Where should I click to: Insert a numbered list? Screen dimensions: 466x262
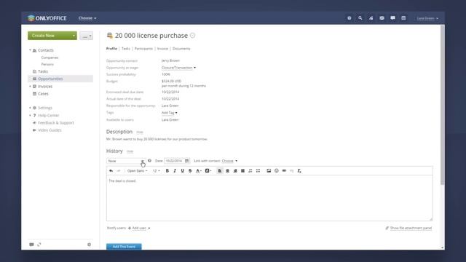pyautogui.click(x=250, y=171)
